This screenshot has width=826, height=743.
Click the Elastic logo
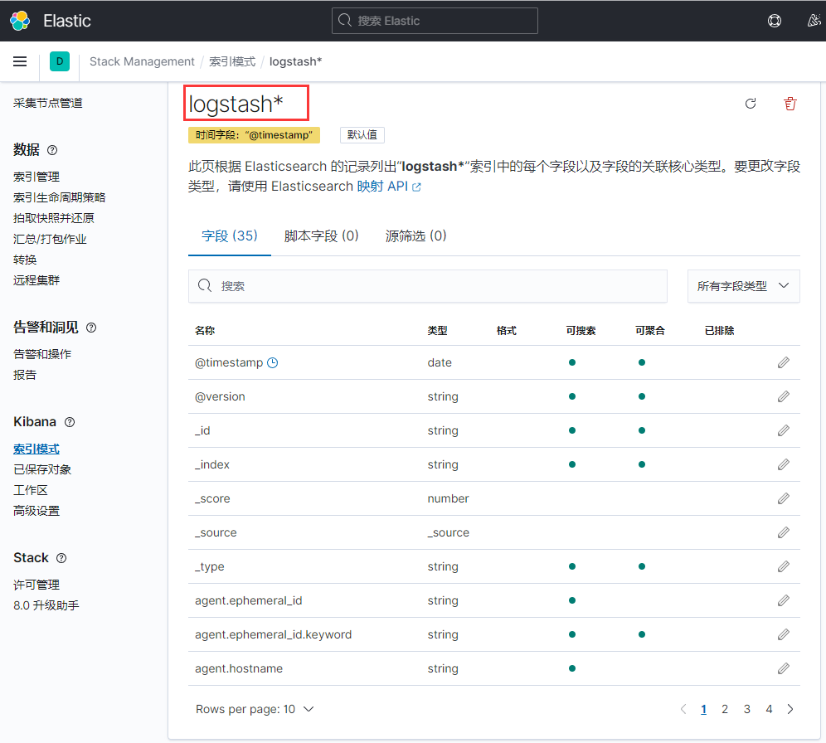pos(20,20)
